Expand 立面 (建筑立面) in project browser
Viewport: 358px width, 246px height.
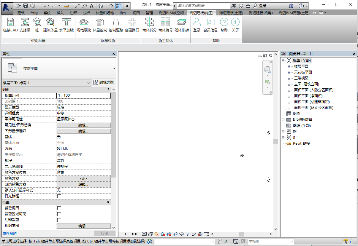tap(289, 84)
